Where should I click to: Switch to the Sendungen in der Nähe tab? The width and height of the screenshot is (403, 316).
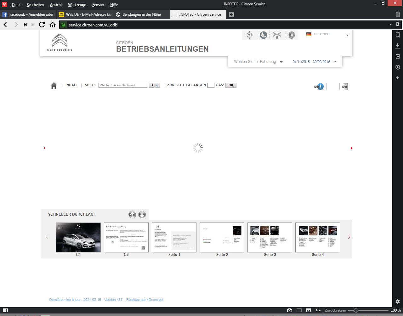(x=142, y=14)
